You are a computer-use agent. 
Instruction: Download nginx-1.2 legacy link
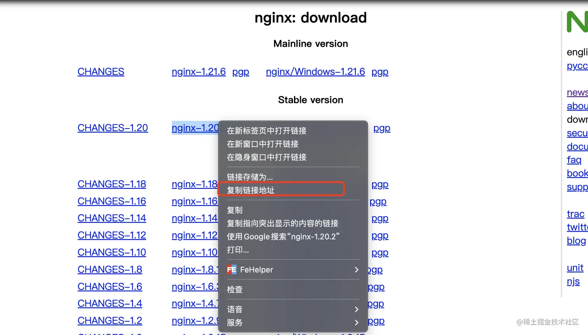coord(195,321)
